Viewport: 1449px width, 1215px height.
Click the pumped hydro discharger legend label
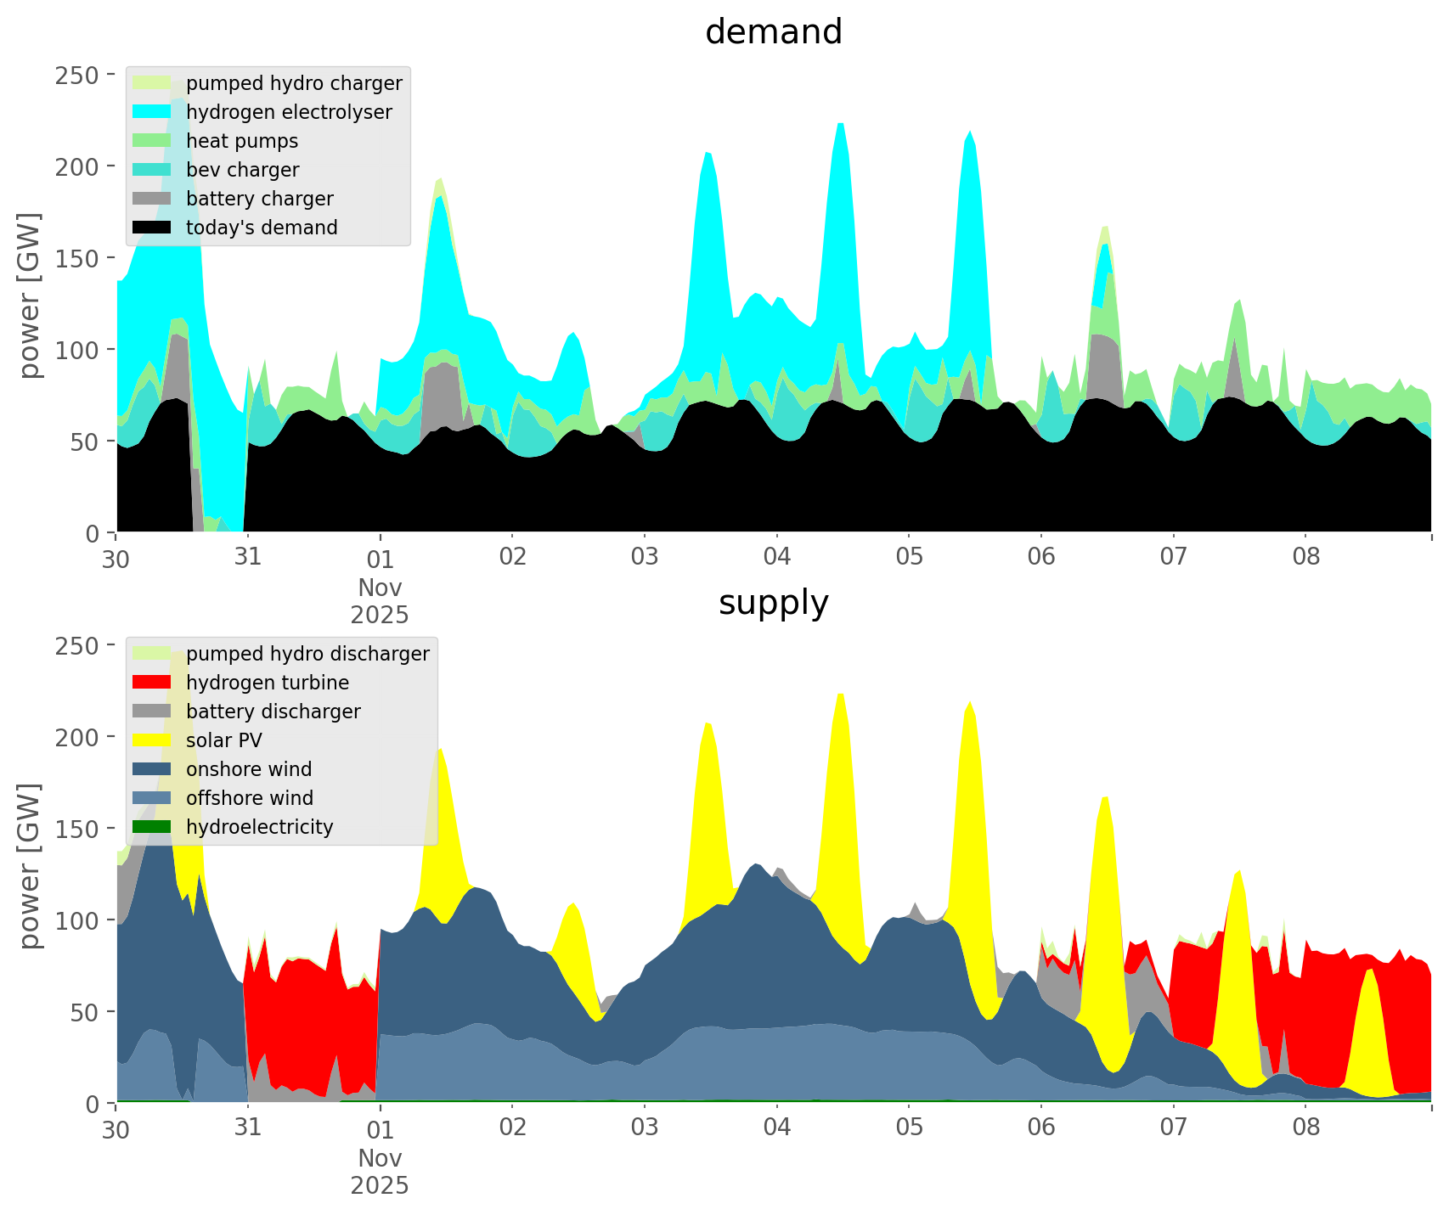(307, 654)
